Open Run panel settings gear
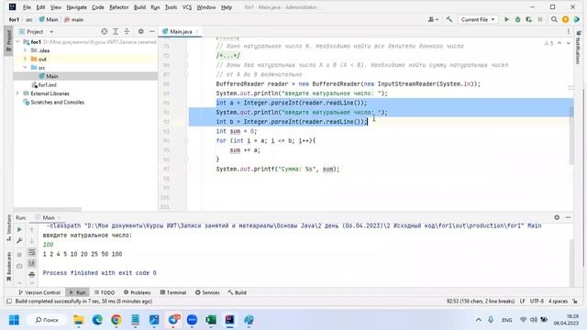Image resolution: width=587 pixels, height=330 pixels. pos(557,217)
